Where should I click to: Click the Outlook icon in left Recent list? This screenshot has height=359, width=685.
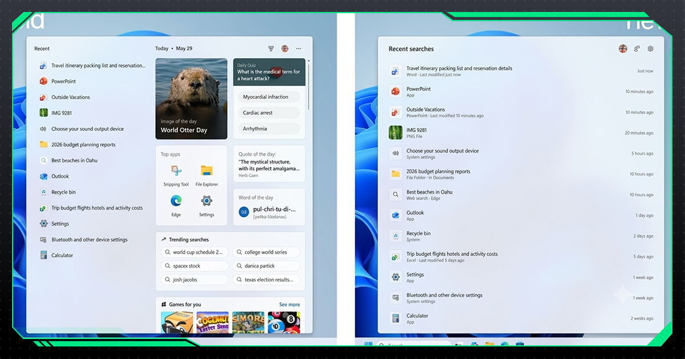(x=43, y=177)
